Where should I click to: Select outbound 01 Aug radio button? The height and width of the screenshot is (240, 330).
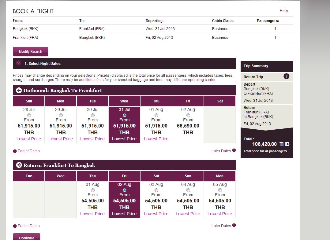(156, 115)
